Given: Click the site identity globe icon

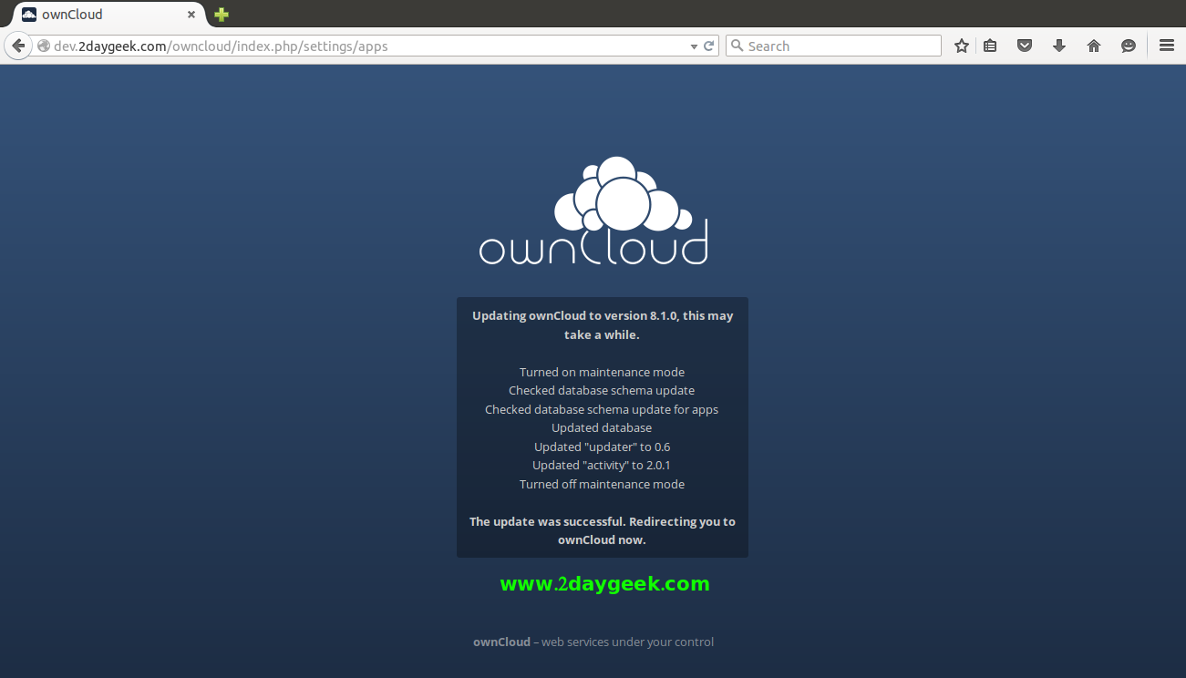Looking at the screenshot, I should [x=43, y=46].
